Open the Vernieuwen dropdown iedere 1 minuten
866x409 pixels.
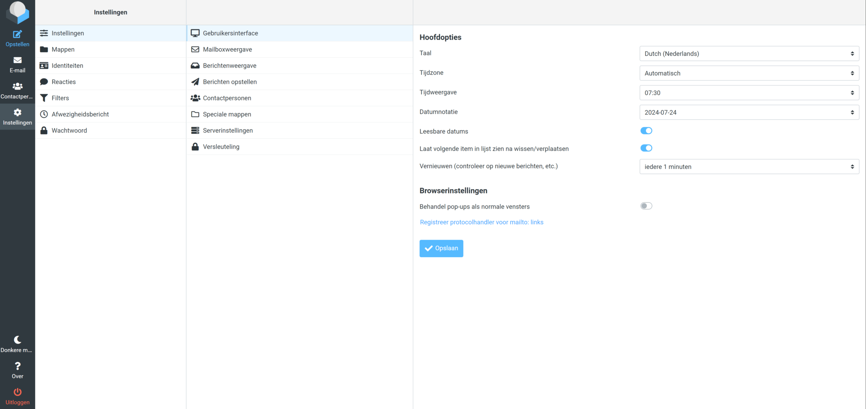749,167
